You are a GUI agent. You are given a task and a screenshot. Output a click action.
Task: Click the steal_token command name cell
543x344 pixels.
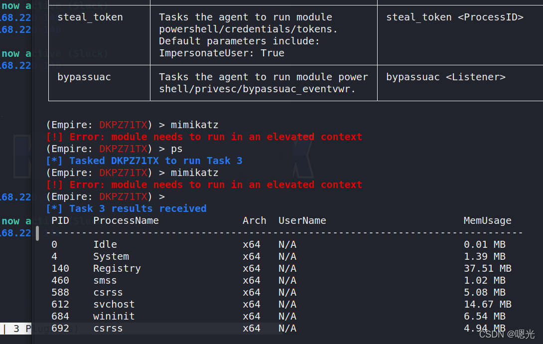[90, 17]
